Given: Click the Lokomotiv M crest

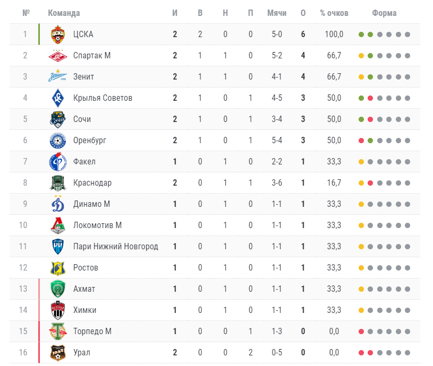Looking at the screenshot, I should pos(57,225).
